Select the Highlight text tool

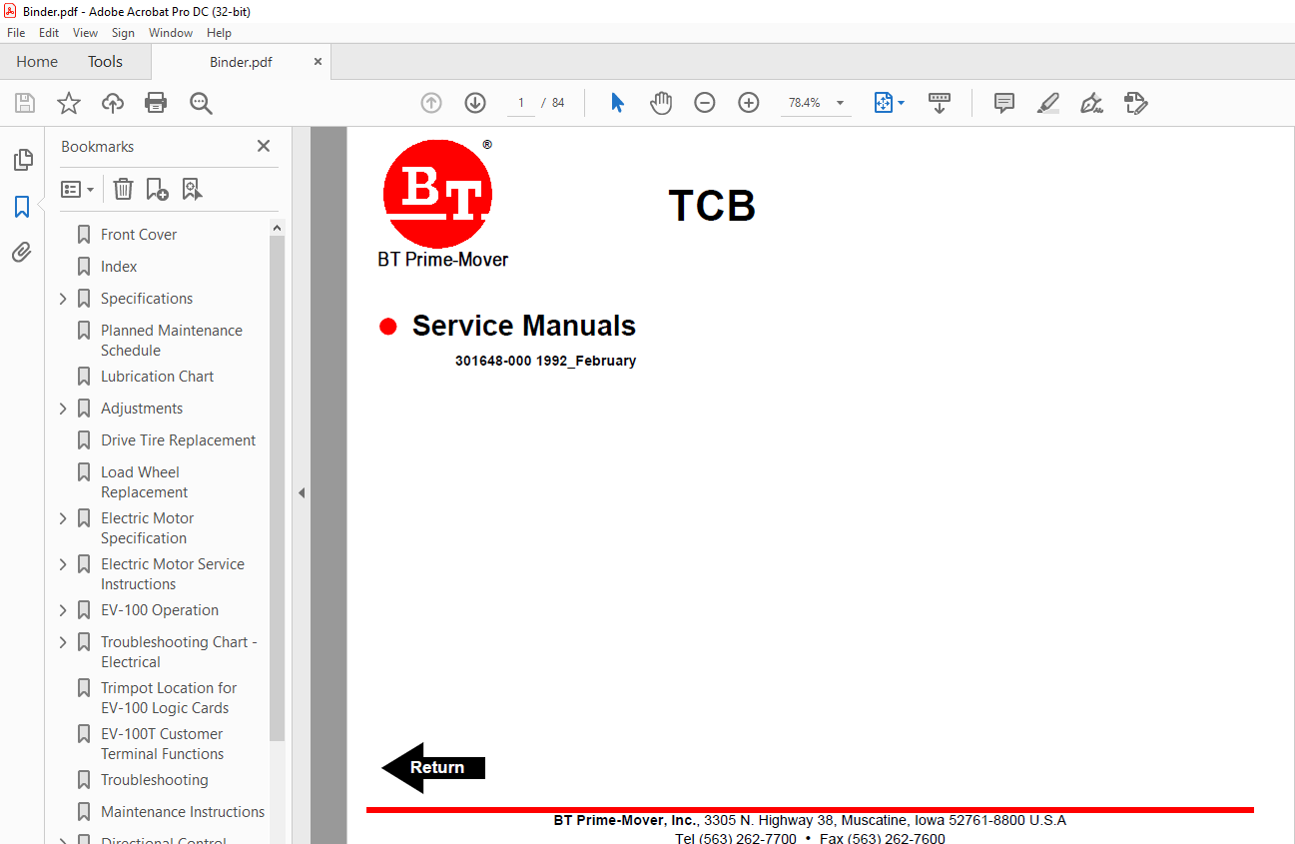(x=1047, y=103)
